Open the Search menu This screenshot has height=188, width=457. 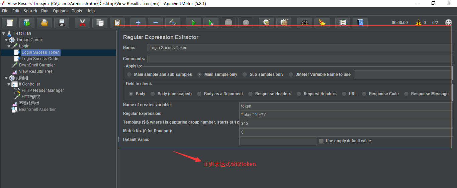[30, 11]
